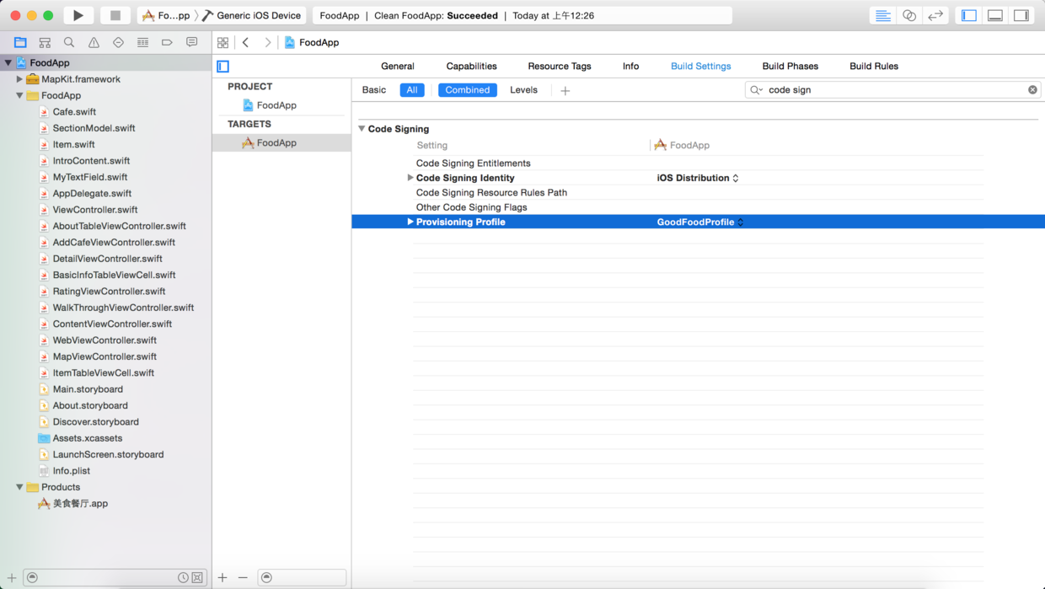Image resolution: width=1045 pixels, height=589 pixels.
Task: Show Basic build settings only
Action: (374, 89)
